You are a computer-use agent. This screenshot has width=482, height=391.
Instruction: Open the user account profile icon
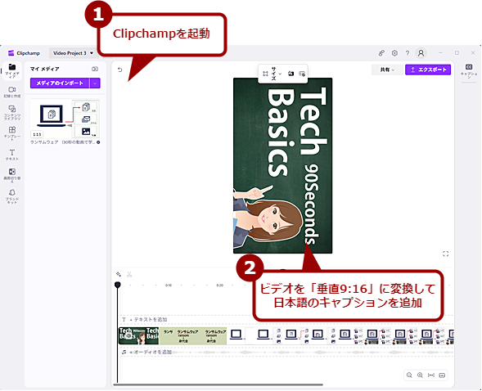click(421, 53)
